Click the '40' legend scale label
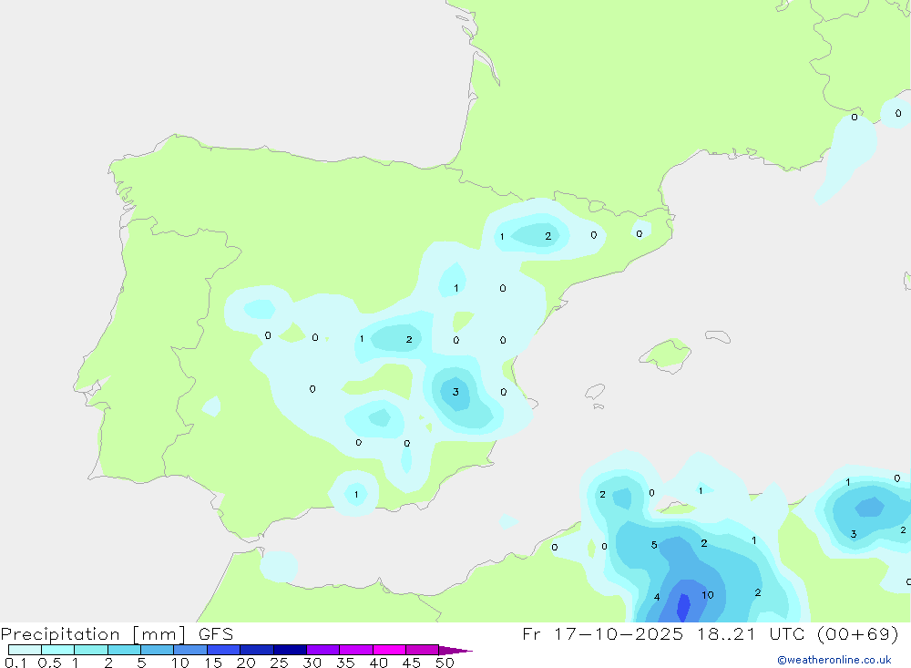Screen dimensions: 911x668 click(378, 663)
